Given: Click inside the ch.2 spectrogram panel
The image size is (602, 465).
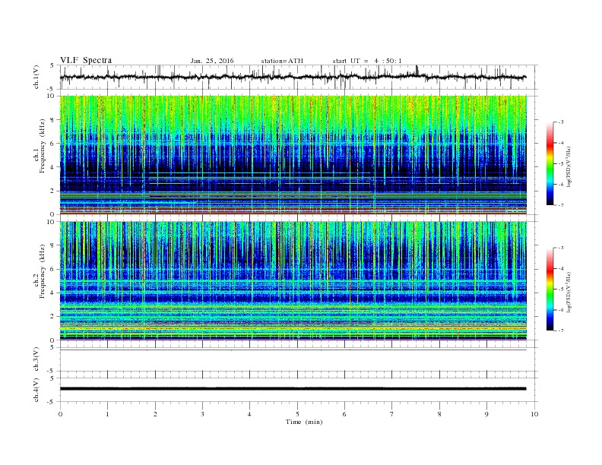Looking at the screenshot, I should coord(293,280).
